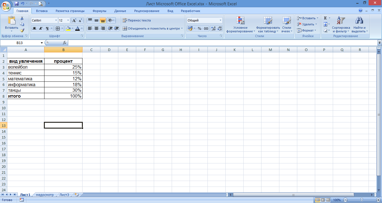
Task: Align text to bottom of cell
Action: pos(103,20)
